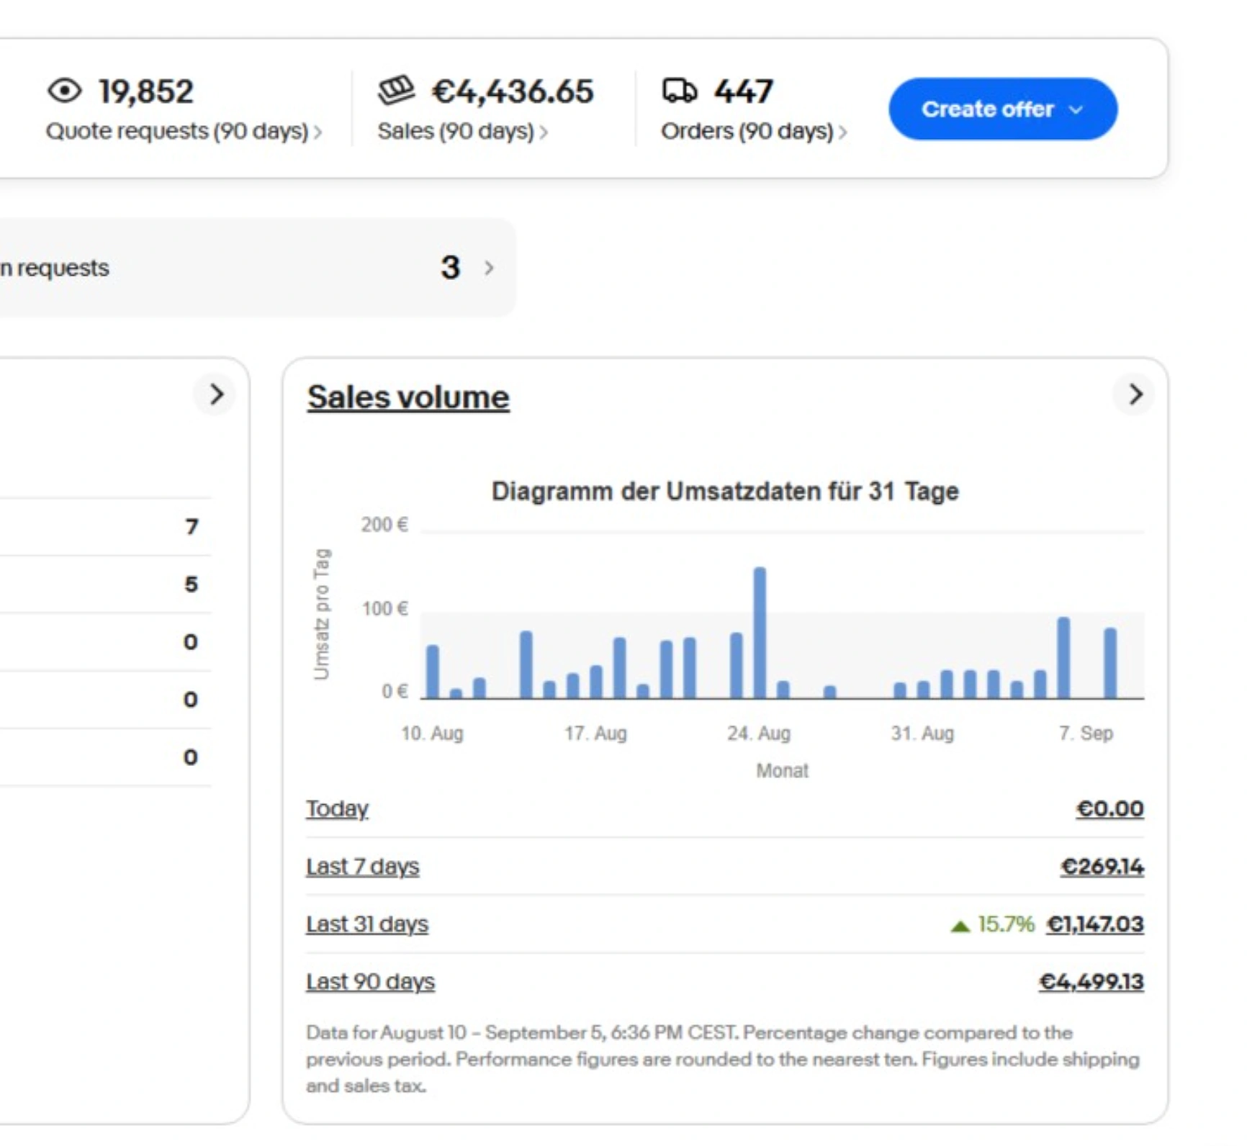Open the Create offer dropdown button
The height and width of the screenshot is (1146, 1247).
pos(1003,109)
